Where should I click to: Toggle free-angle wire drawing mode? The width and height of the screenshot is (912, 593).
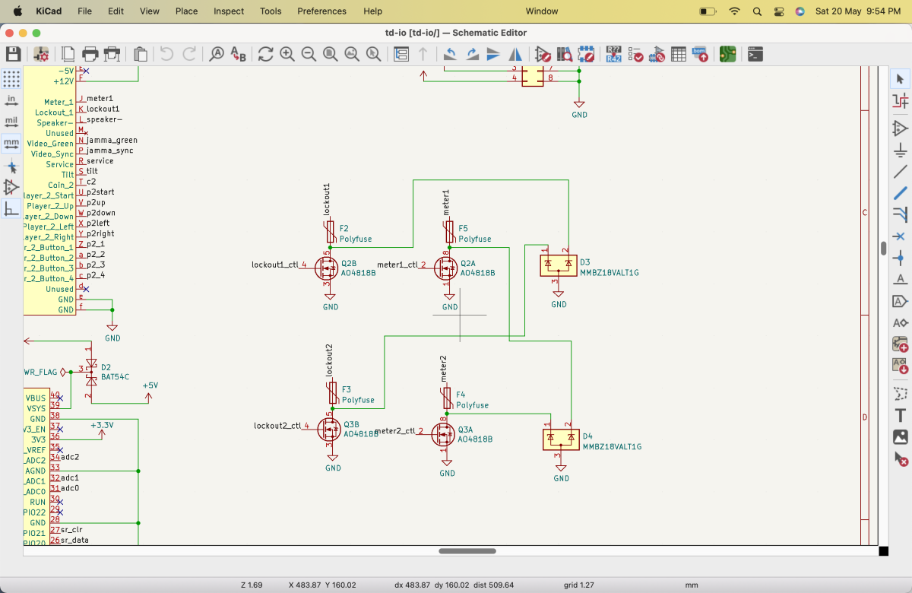click(x=11, y=209)
